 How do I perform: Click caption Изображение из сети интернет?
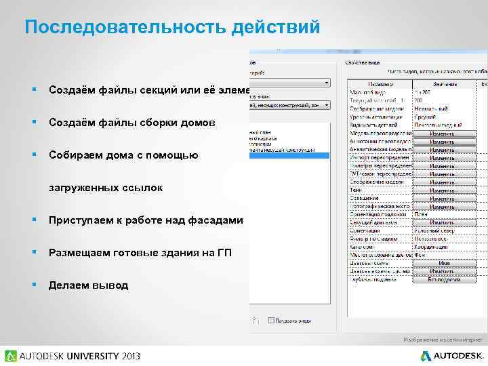pyautogui.click(x=443, y=340)
